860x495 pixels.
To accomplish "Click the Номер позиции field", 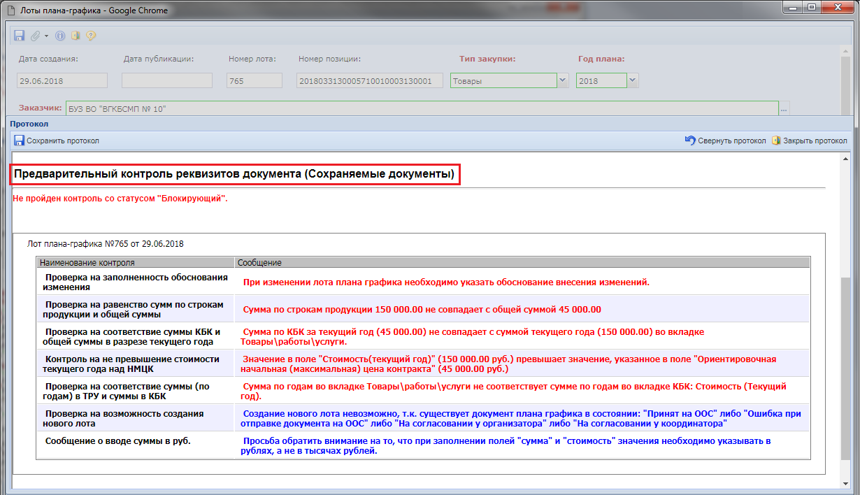I will [x=369, y=80].
